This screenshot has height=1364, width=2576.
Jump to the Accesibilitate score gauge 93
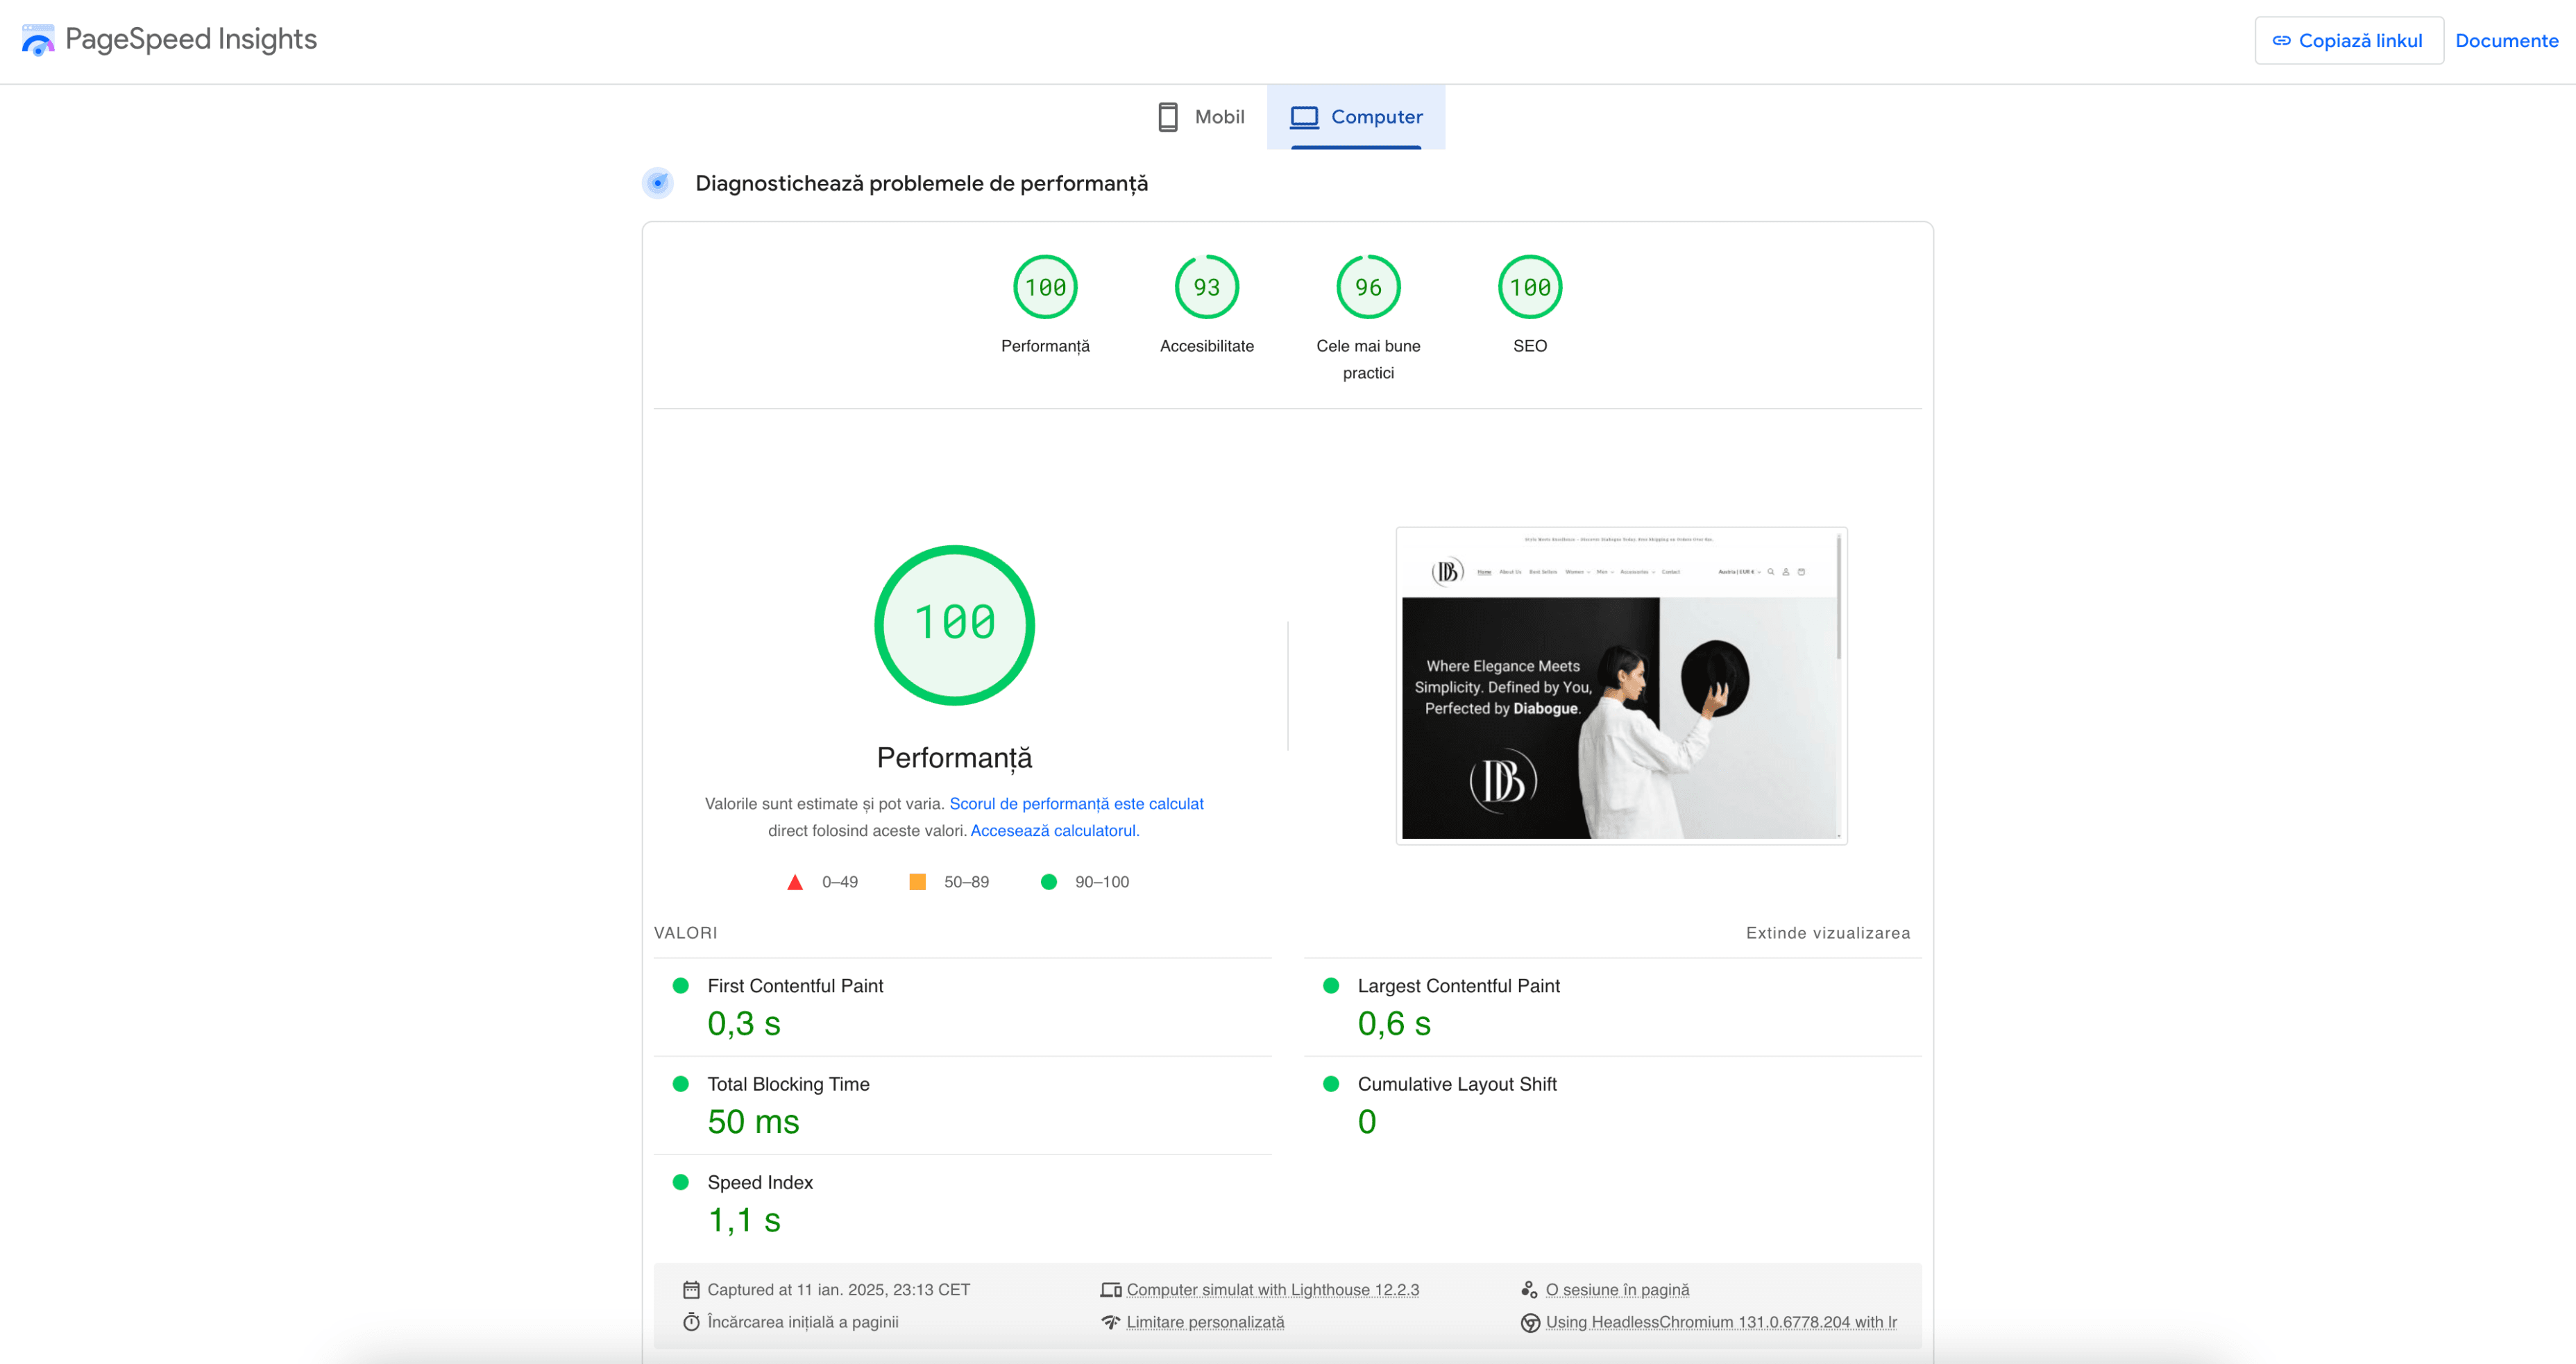tap(1206, 288)
